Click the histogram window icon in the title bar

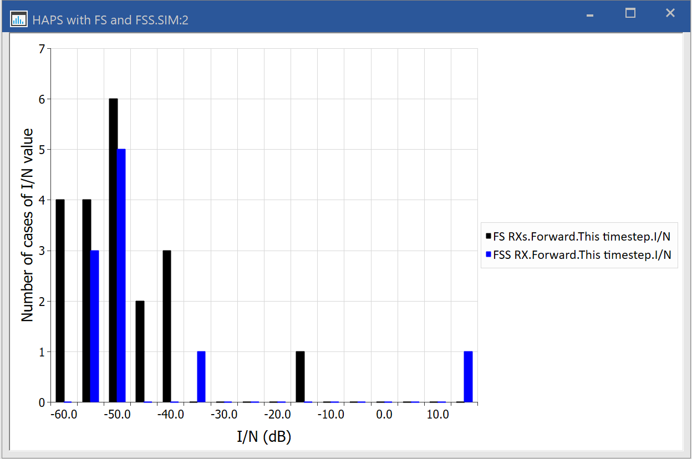point(19,19)
